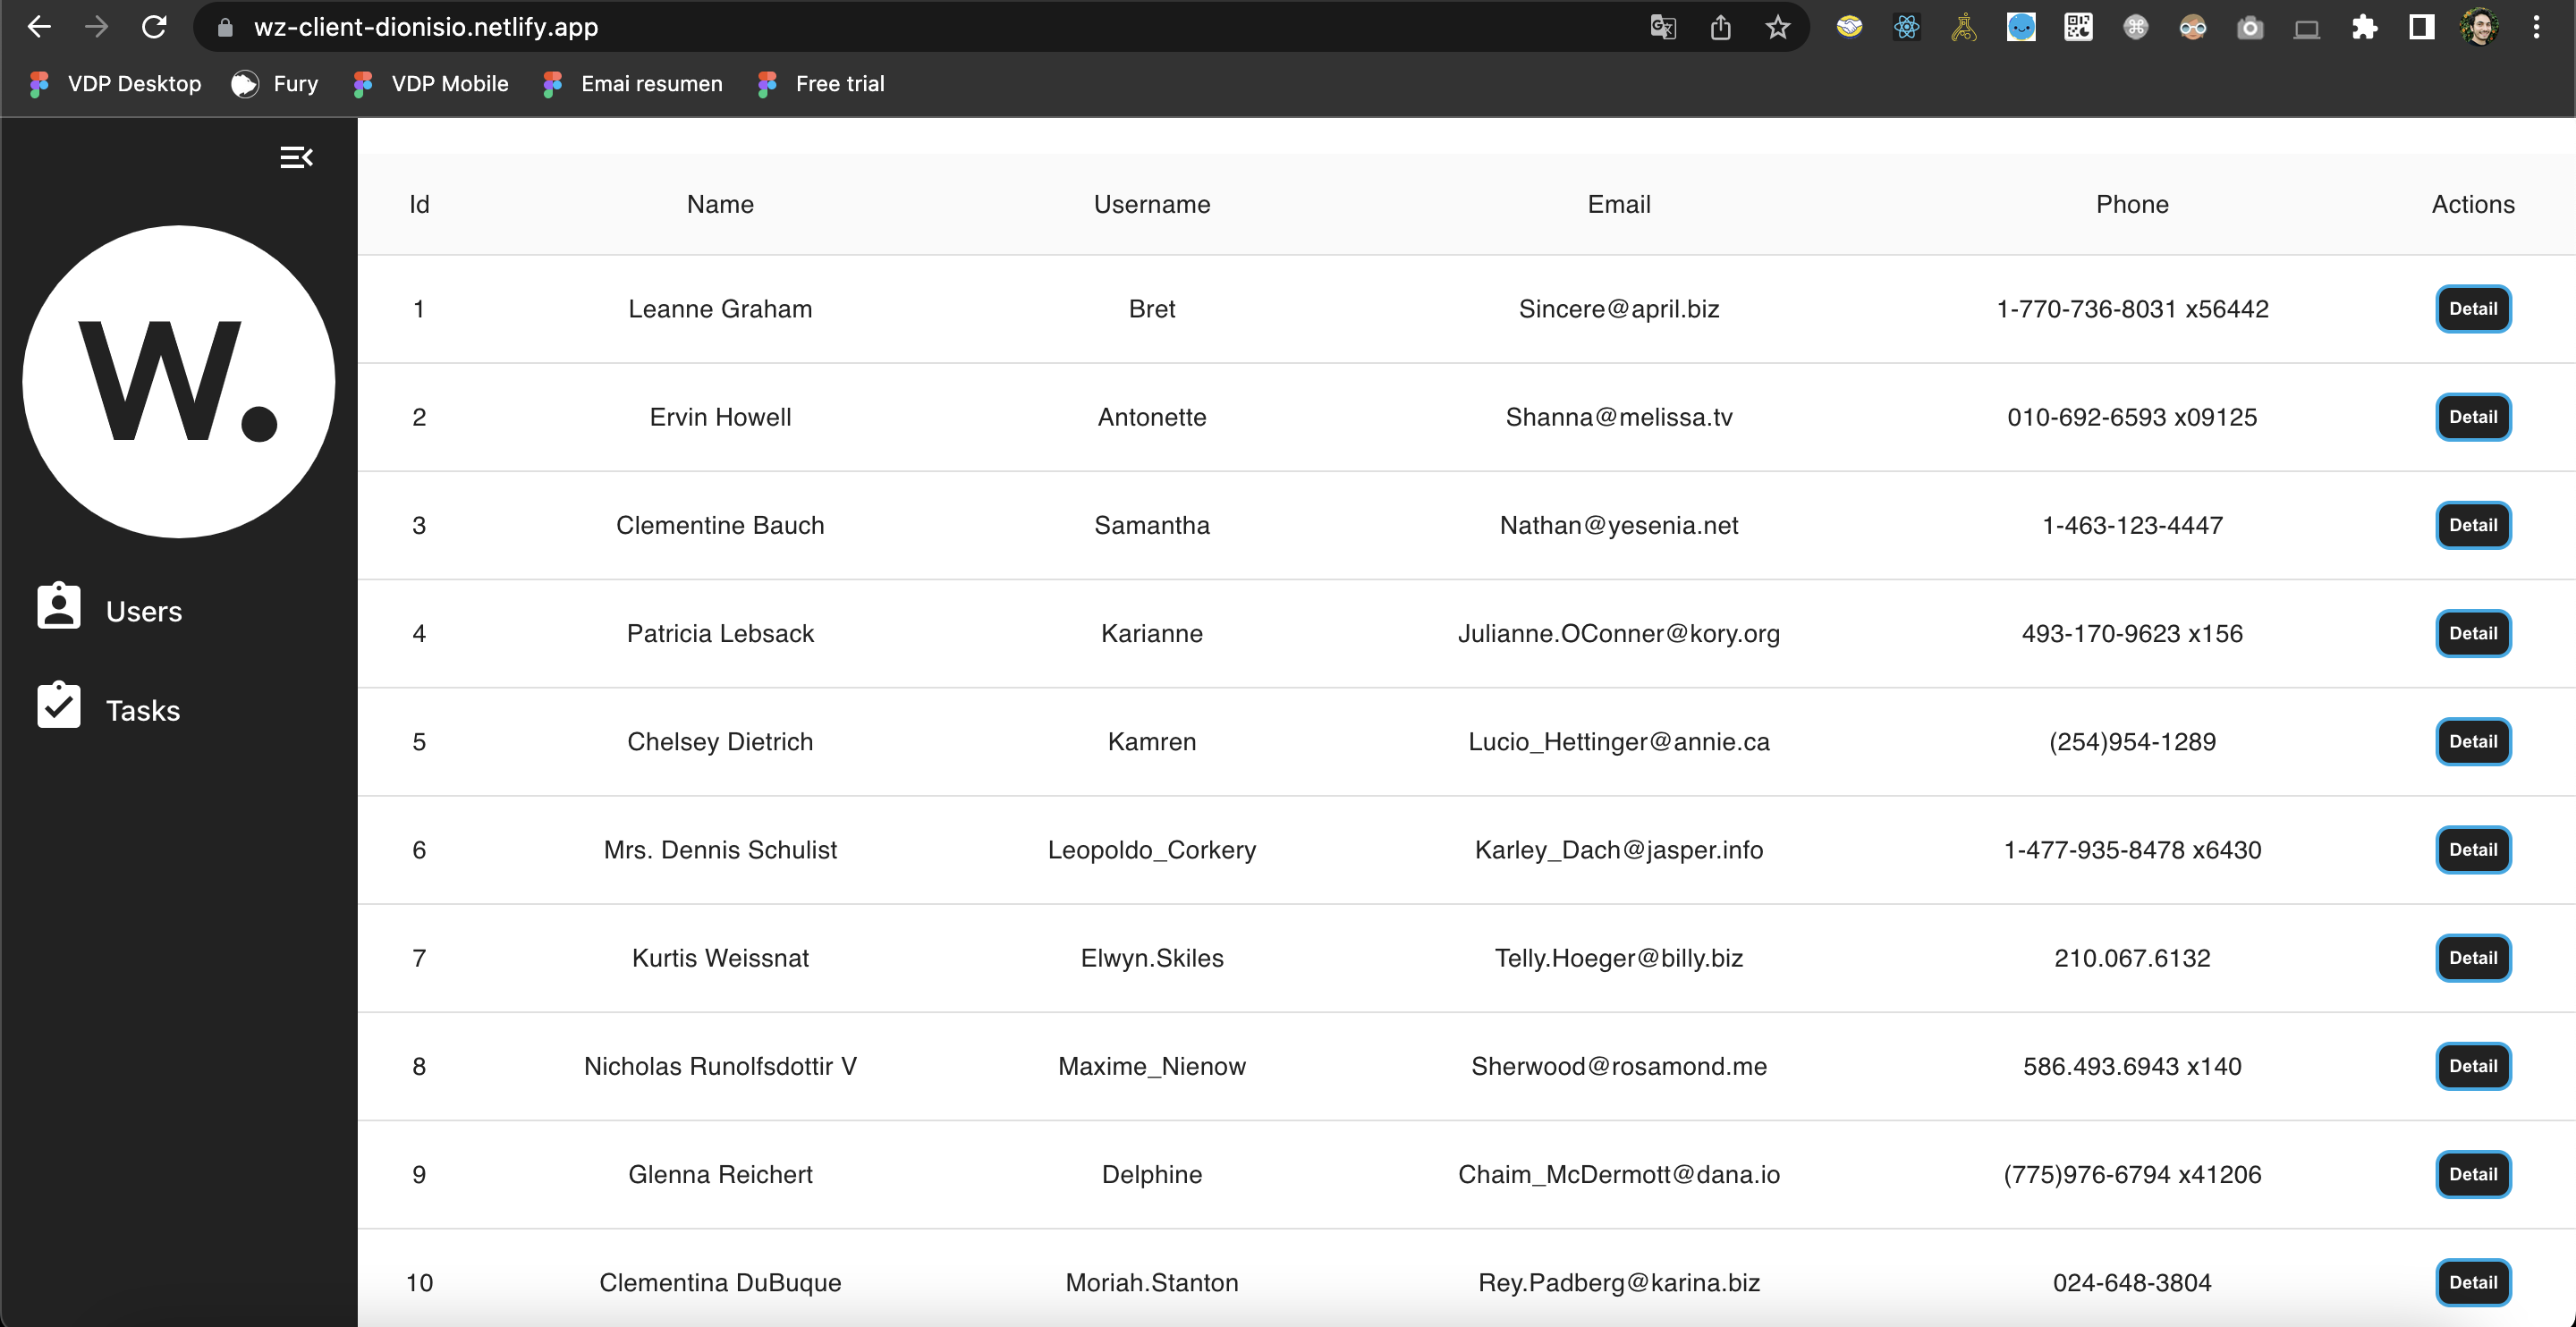Toggle the bookmark star for this page
The width and height of the screenshot is (2576, 1327).
(x=1777, y=27)
